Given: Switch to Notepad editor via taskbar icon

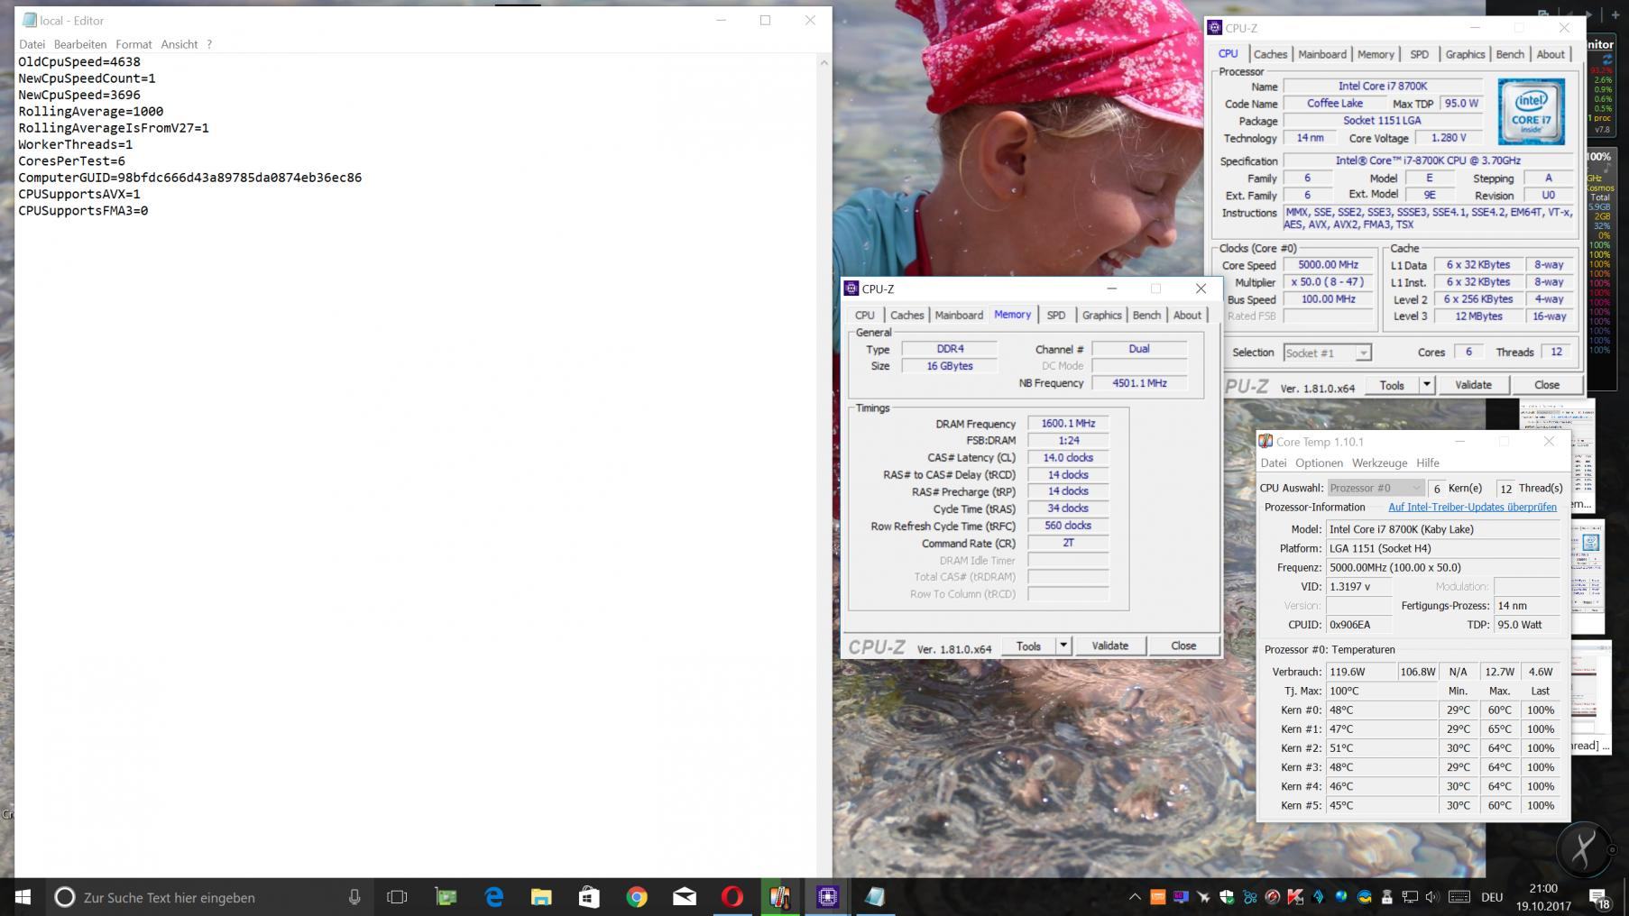Looking at the screenshot, I should [x=875, y=897].
